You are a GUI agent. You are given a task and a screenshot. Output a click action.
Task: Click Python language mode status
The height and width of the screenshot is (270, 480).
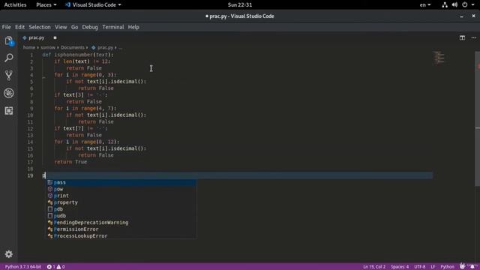[447, 267]
